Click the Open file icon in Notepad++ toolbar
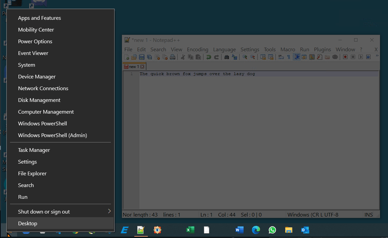 click(x=134, y=57)
